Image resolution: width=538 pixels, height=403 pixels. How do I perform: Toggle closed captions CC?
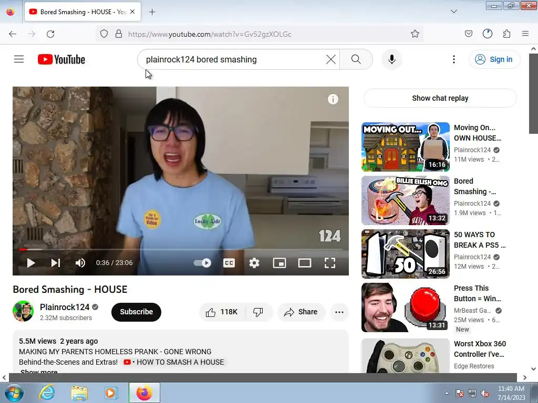(x=229, y=263)
